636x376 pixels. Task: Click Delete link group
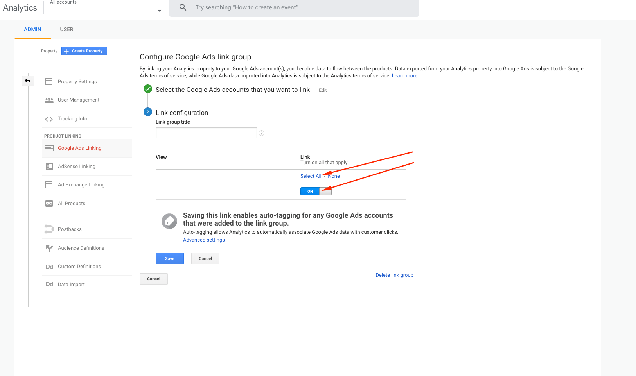394,275
